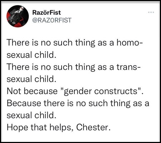161x143 pixels.
Task: Open the RazörFist display name link
Action: coord(47,12)
